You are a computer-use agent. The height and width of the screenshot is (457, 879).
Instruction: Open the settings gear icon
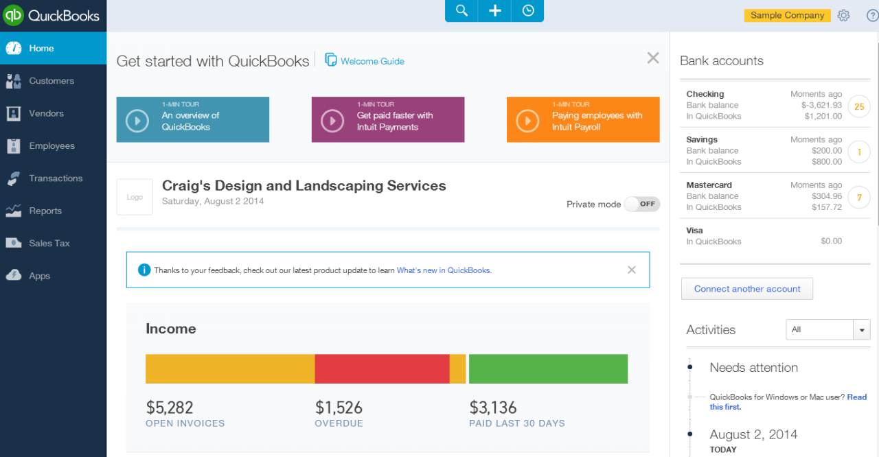843,15
